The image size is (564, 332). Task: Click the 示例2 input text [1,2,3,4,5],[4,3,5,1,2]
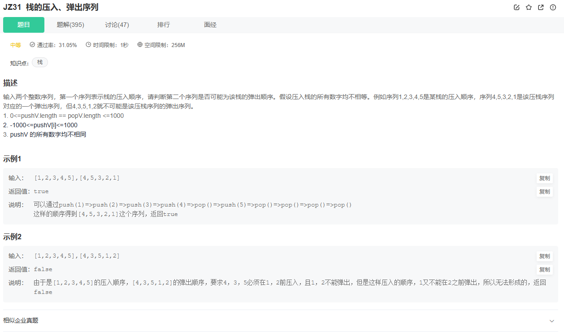point(77,256)
